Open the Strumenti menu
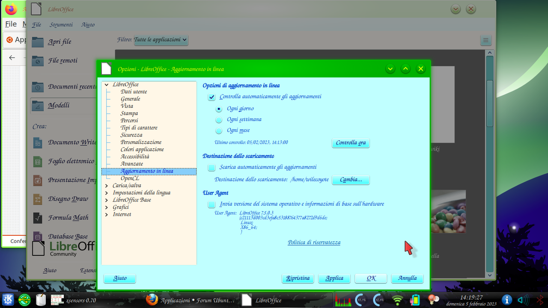548x308 pixels. [61, 25]
